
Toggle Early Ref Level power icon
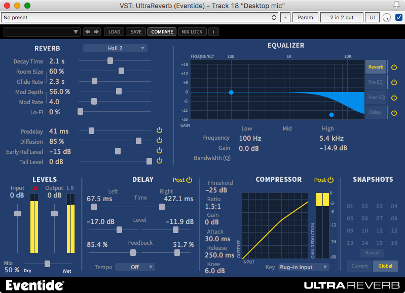point(159,150)
